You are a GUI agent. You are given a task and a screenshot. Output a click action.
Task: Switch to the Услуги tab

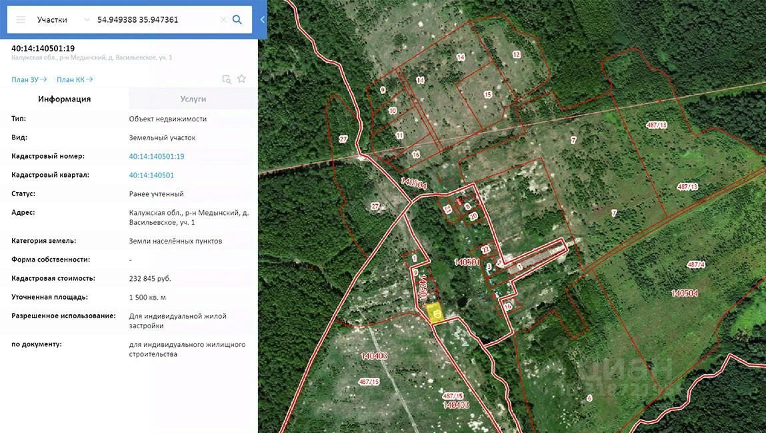coord(193,99)
